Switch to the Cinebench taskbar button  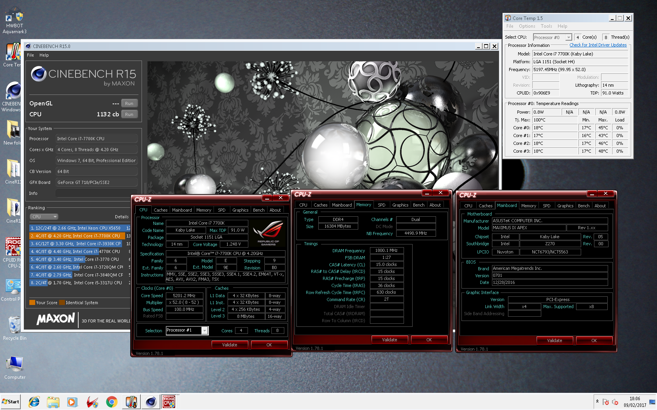click(x=151, y=402)
